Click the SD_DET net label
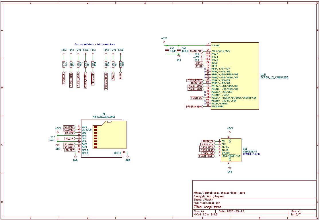This screenshot has width=320, height=220. coord(70,150)
